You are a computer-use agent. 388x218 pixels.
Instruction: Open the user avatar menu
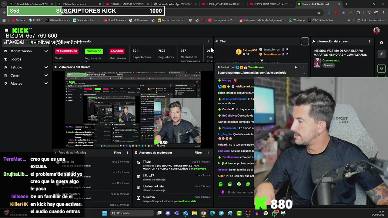tap(376, 30)
